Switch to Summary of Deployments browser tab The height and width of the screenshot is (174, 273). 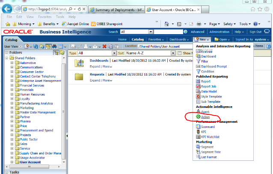pos(117,10)
